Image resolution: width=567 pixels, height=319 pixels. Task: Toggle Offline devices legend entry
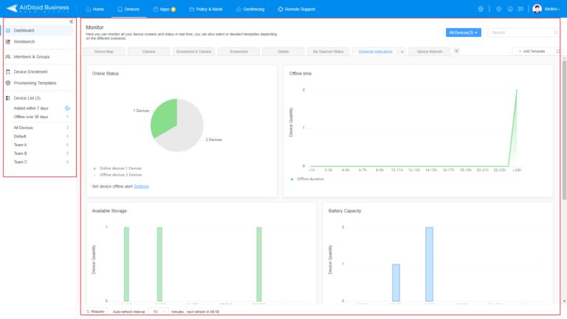pyautogui.click(x=117, y=174)
